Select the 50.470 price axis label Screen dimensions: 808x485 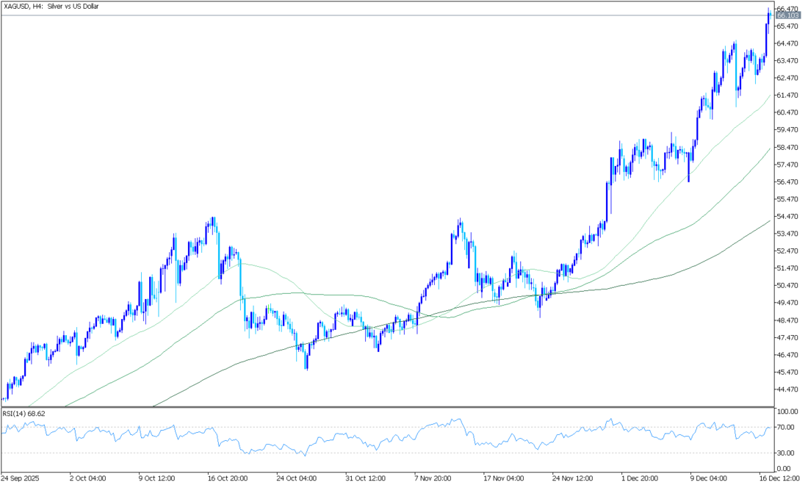(787, 286)
